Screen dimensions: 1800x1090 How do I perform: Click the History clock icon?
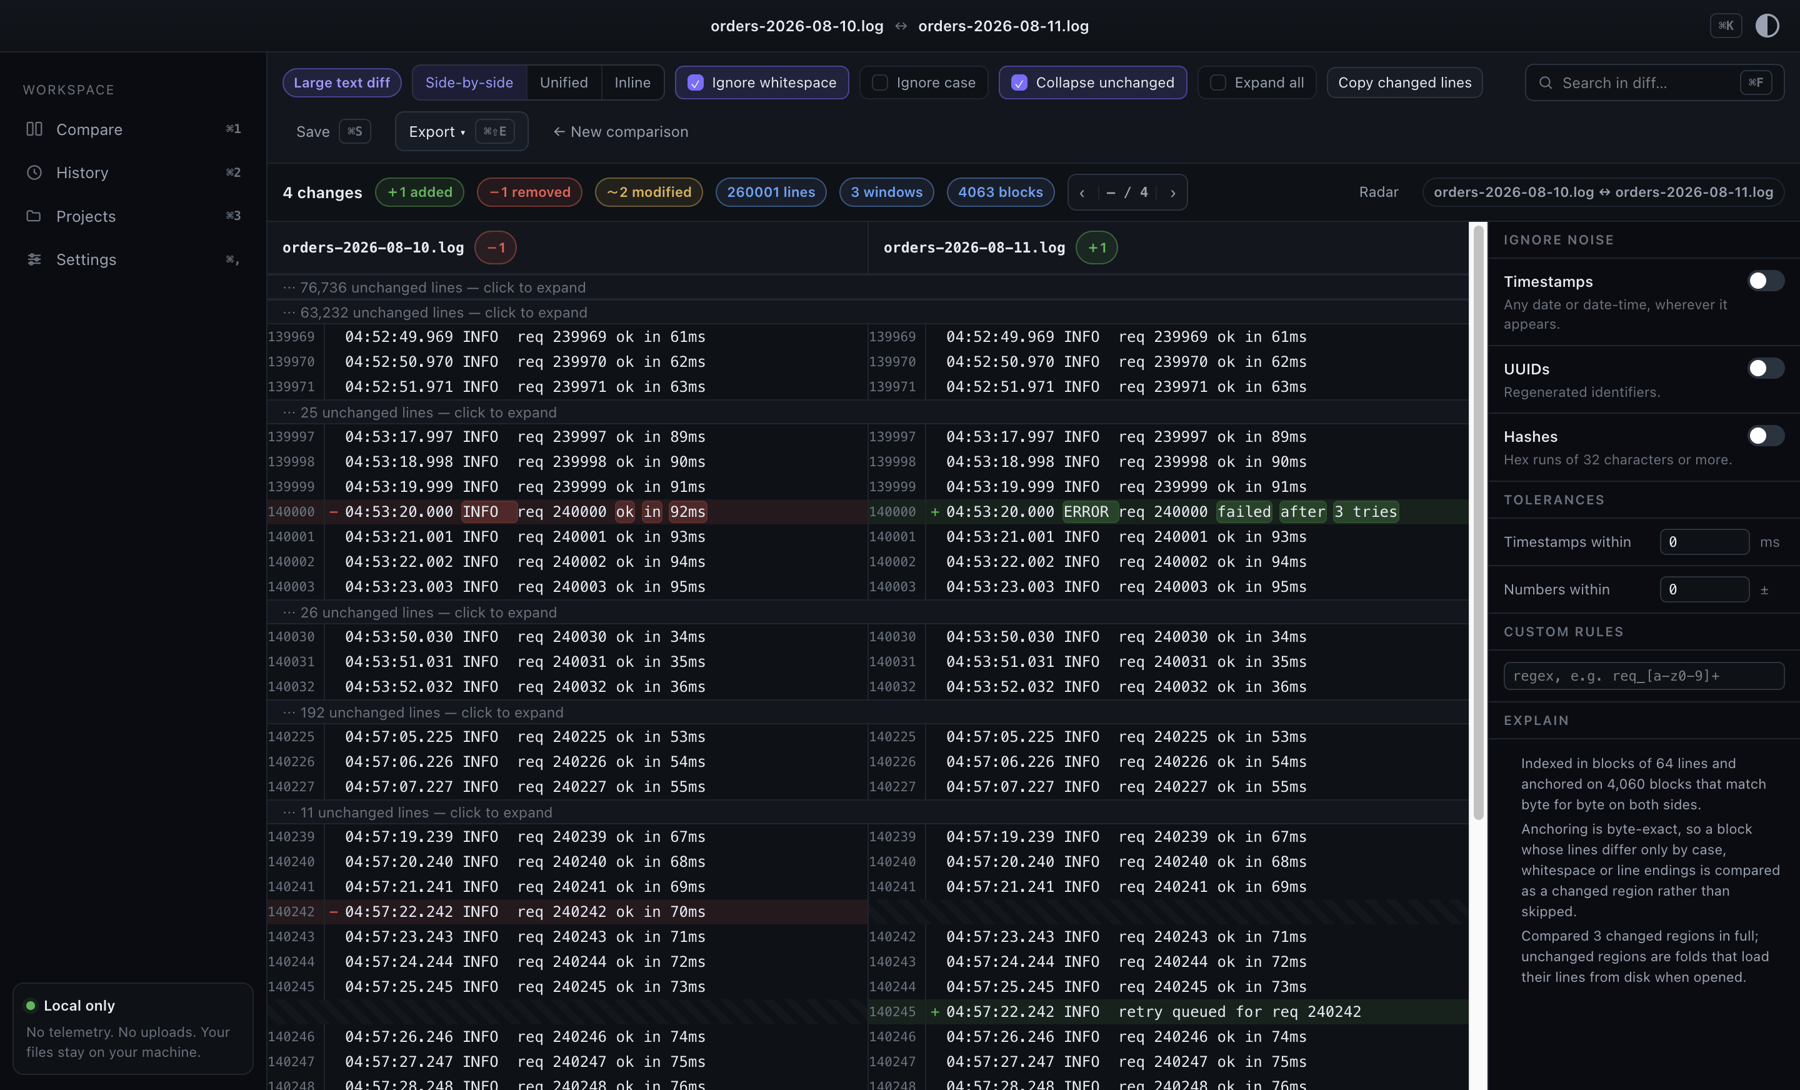click(x=34, y=172)
